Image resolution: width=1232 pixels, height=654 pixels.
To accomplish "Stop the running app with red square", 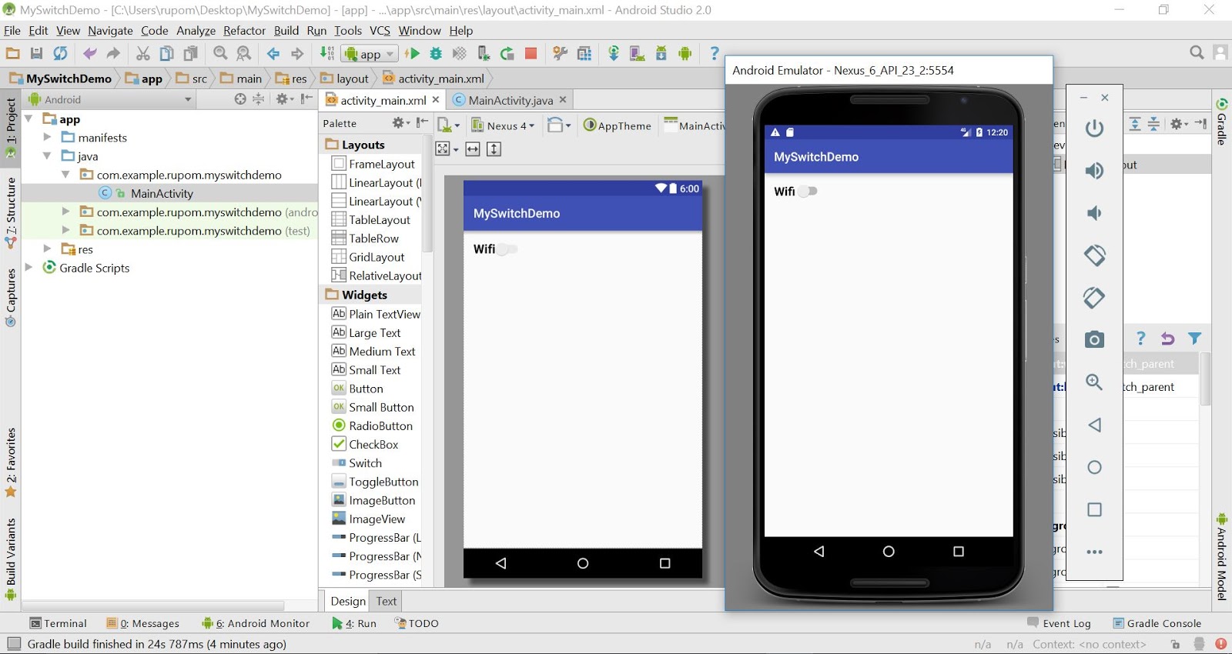I will pos(531,53).
